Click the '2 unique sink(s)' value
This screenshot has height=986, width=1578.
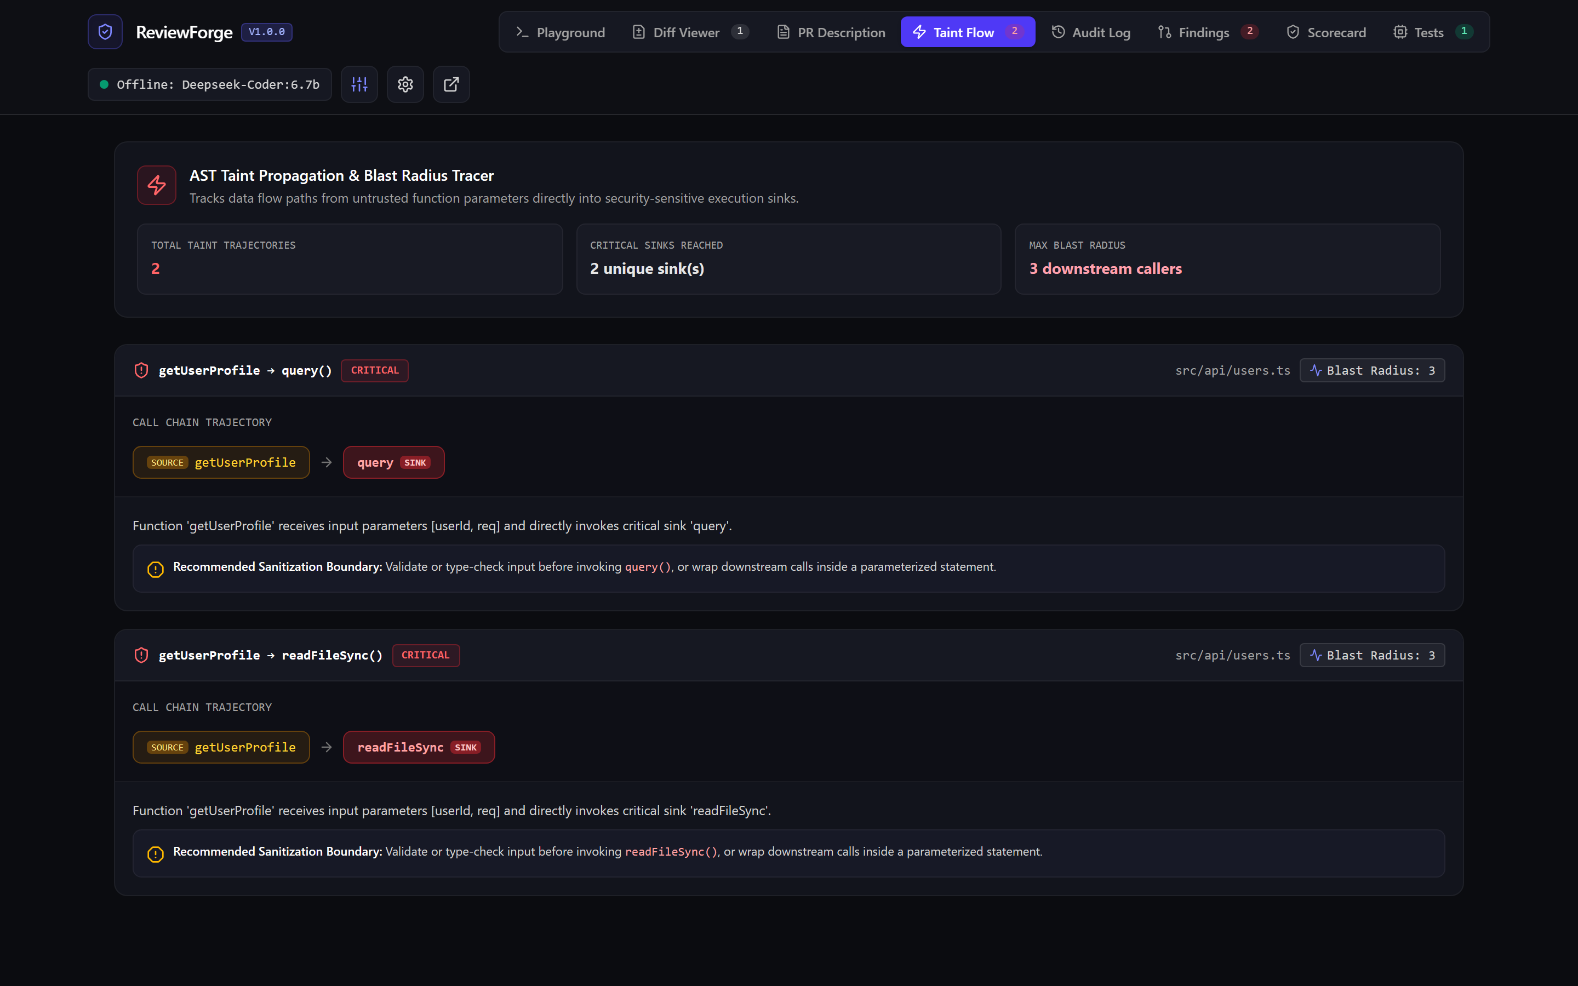click(x=647, y=268)
